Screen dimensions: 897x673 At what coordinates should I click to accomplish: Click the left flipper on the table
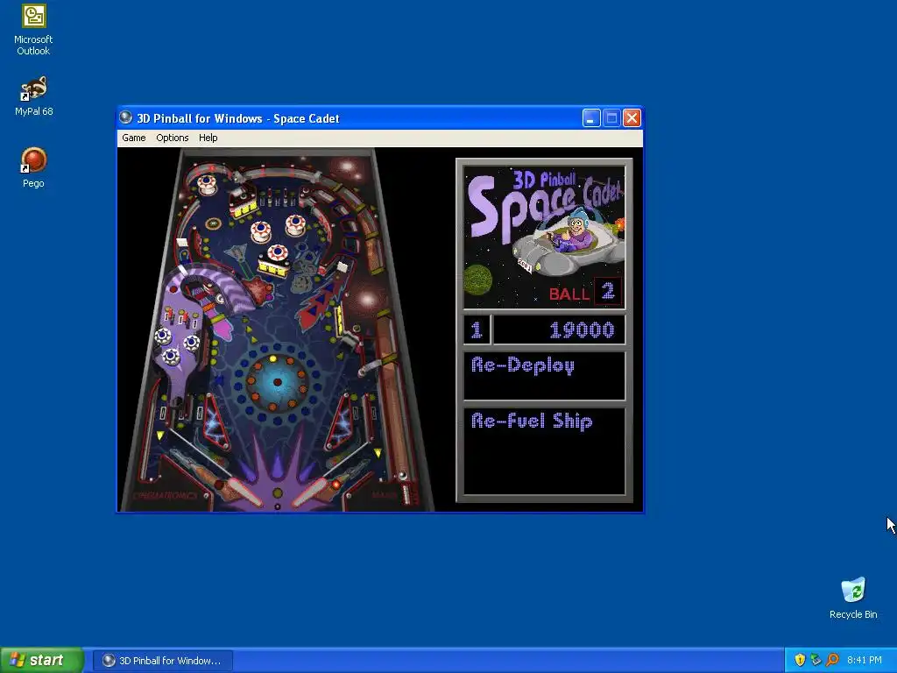244,493
